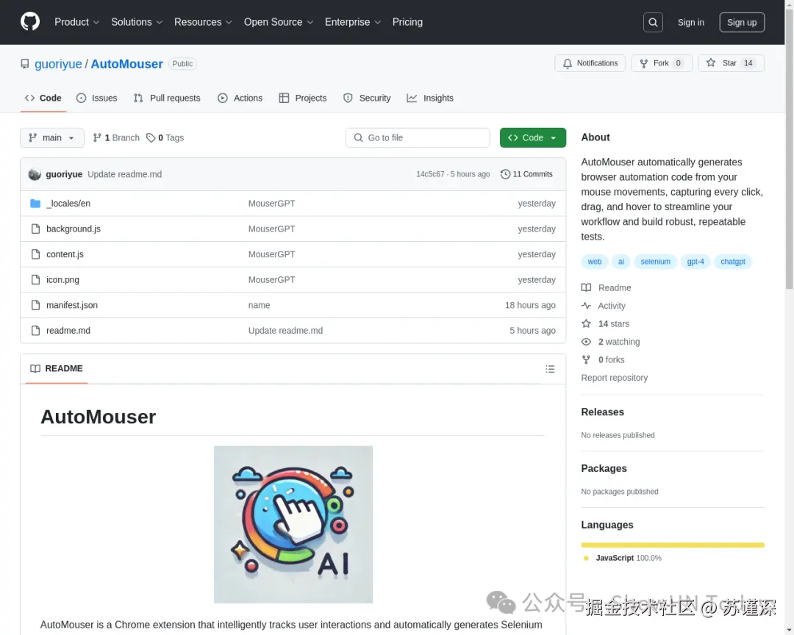
Task: Open the main branch selector dropdown
Action: [x=52, y=137]
